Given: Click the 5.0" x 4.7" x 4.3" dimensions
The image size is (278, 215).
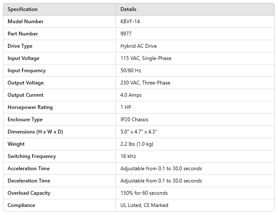Looking at the screenshot, I should point(139,132).
